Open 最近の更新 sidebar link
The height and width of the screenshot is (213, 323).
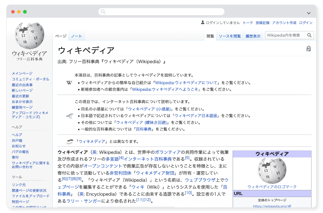20,96
